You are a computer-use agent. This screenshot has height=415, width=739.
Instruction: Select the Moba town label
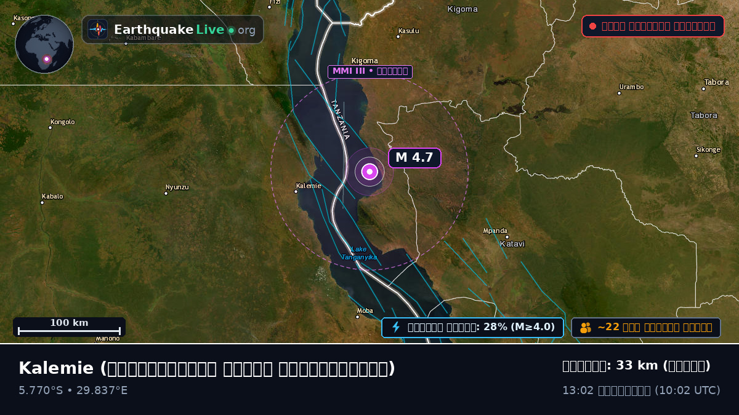pos(365,310)
